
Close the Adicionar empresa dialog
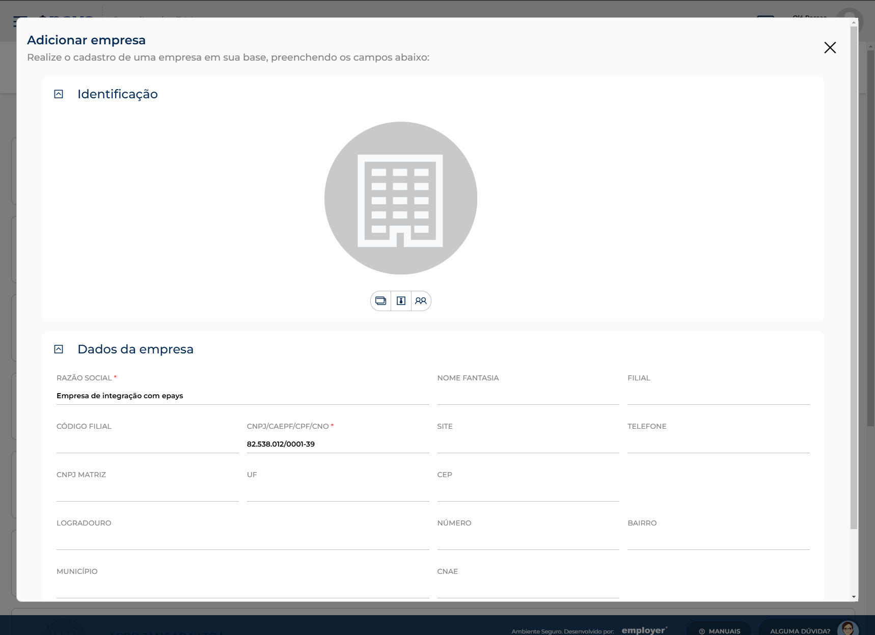coord(830,47)
